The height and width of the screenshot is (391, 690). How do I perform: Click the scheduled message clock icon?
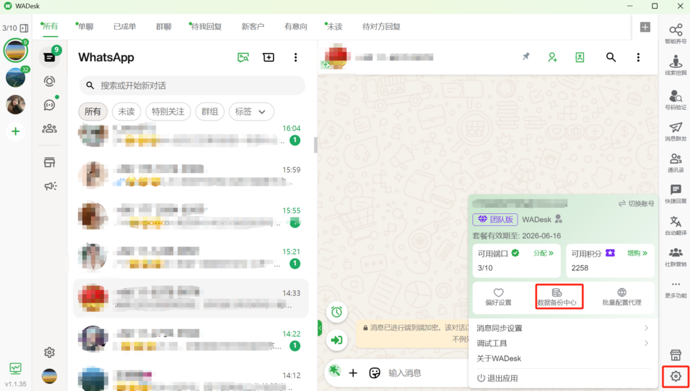point(337,312)
